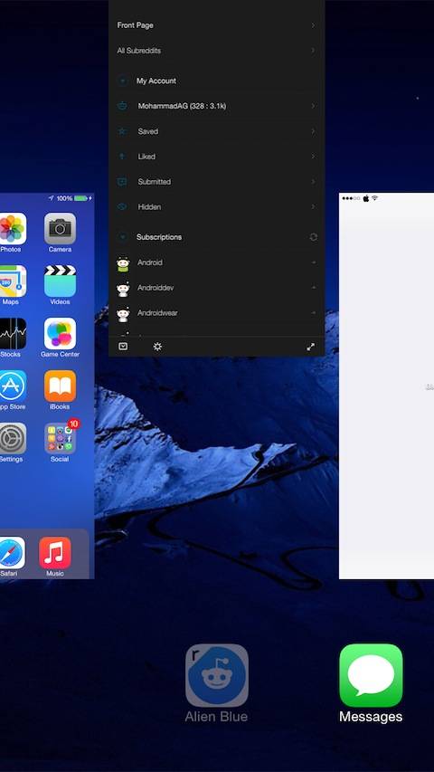The height and width of the screenshot is (772, 434).
Task: Open the MohammadAG account row
Action: coord(216,106)
